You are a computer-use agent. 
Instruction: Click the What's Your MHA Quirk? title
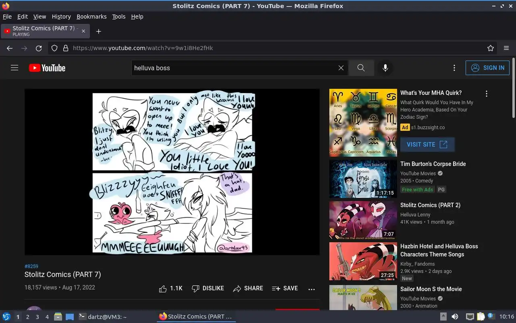click(x=431, y=93)
